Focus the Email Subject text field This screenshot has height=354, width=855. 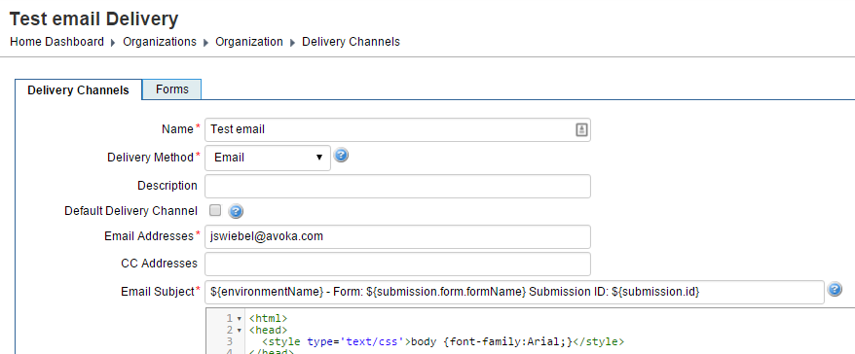click(x=514, y=292)
